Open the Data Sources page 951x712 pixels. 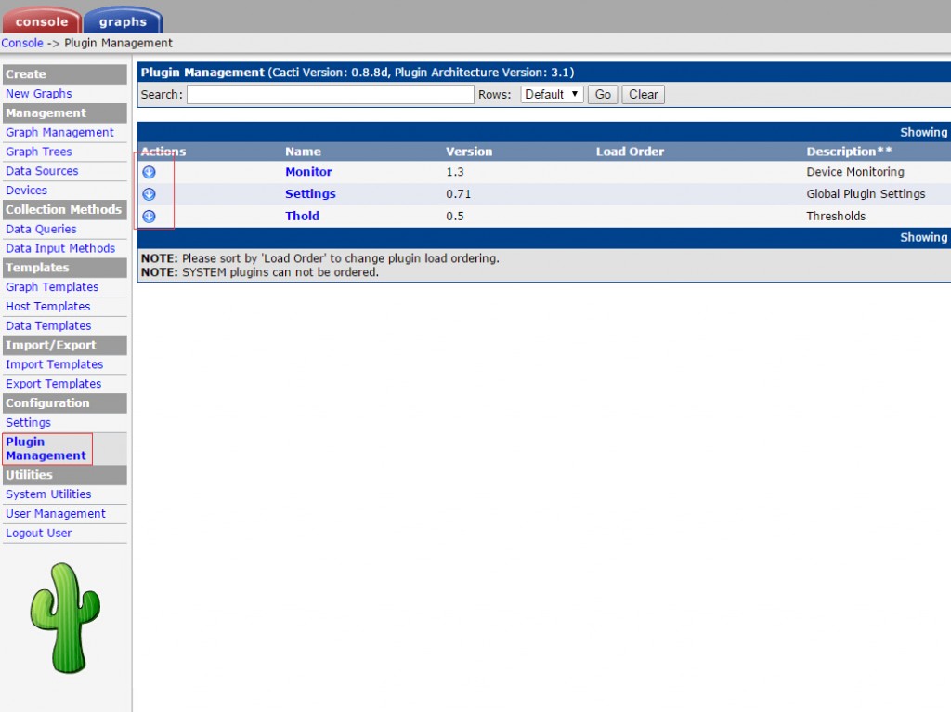(42, 171)
